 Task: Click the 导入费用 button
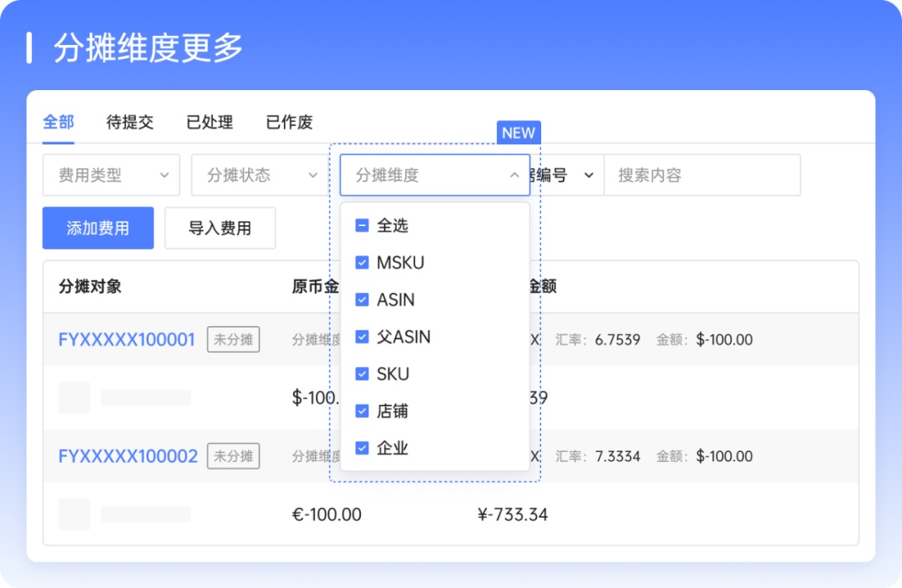coord(220,228)
